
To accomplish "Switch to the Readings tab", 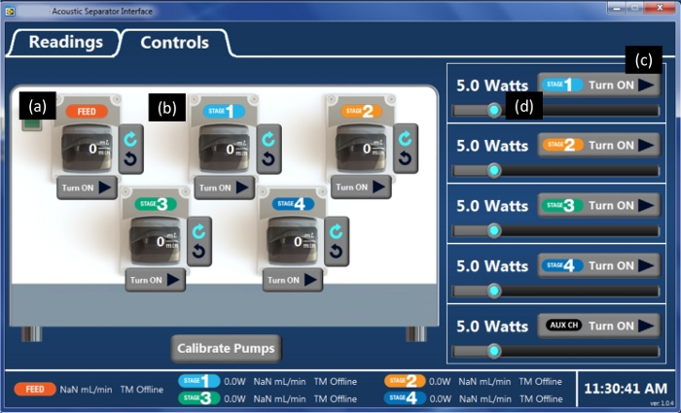I will click(x=65, y=42).
